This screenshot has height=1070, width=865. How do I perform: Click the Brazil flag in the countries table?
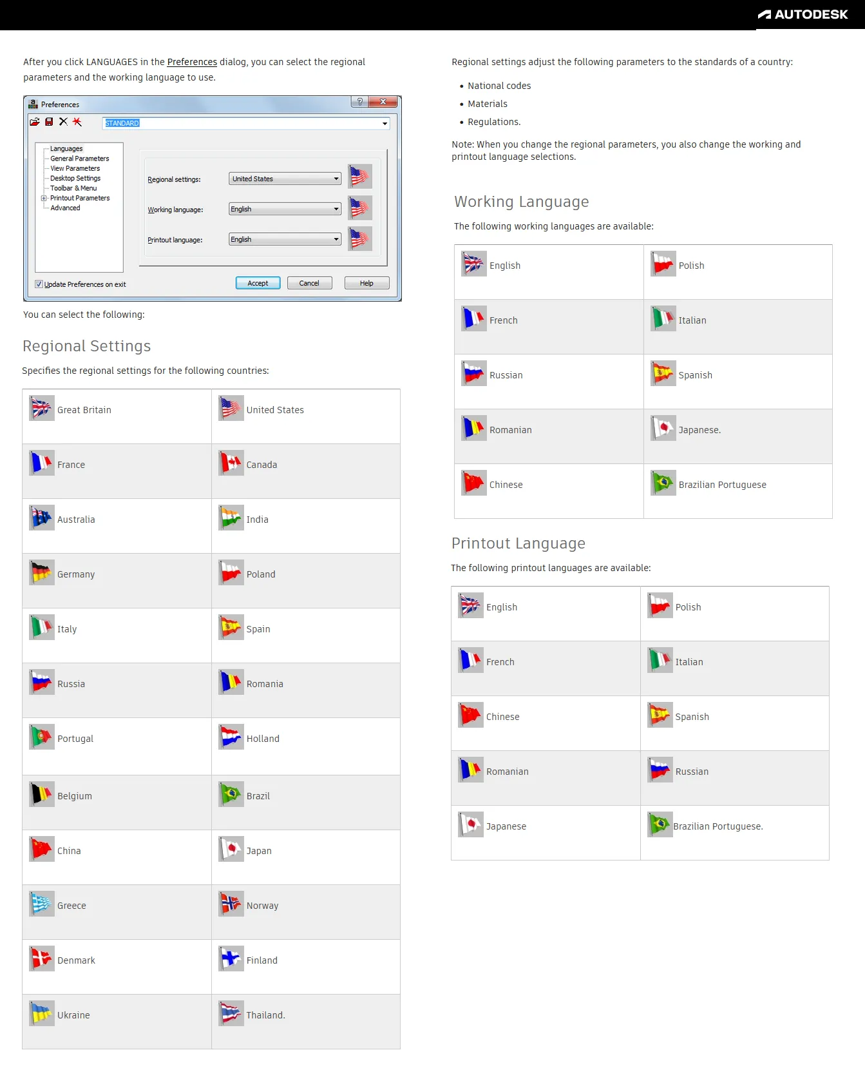231,794
